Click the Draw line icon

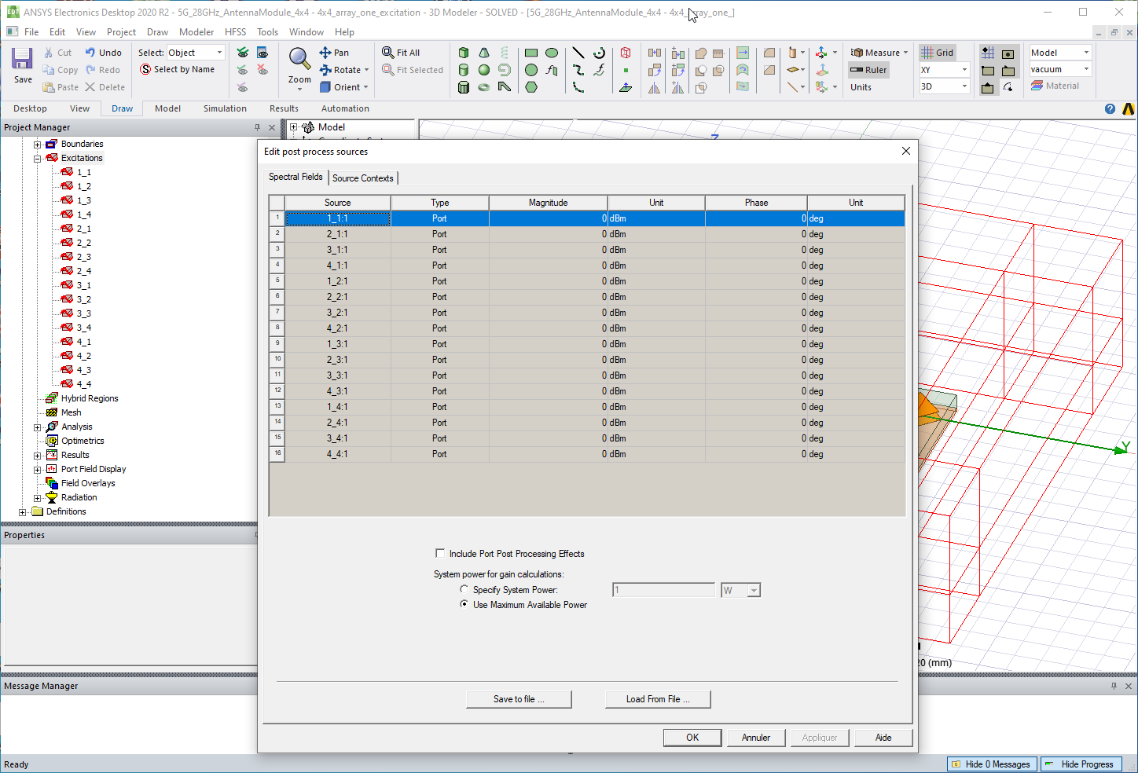point(578,53)
